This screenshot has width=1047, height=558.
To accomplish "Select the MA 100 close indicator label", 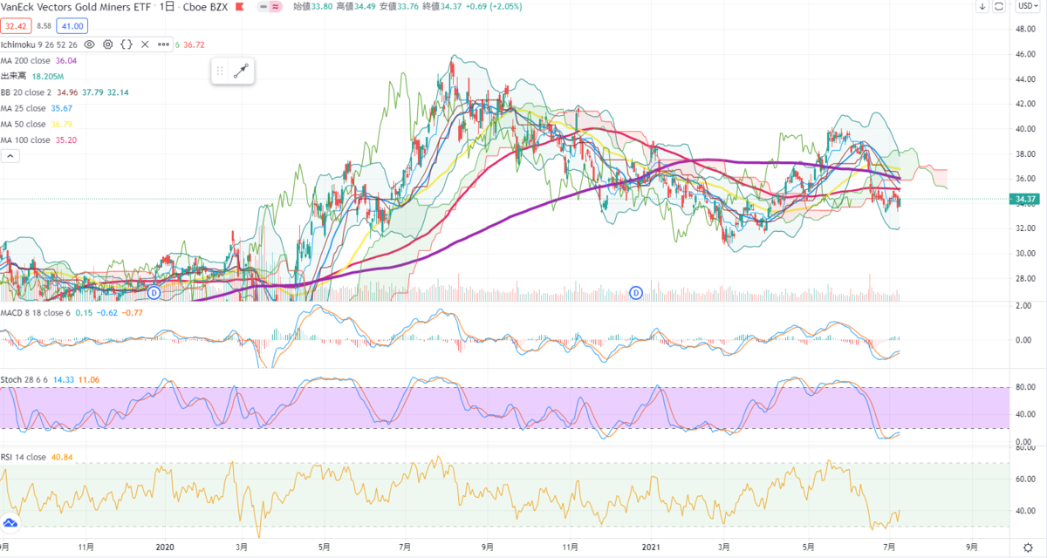I will pyautogui.click(x=26, y=139).
